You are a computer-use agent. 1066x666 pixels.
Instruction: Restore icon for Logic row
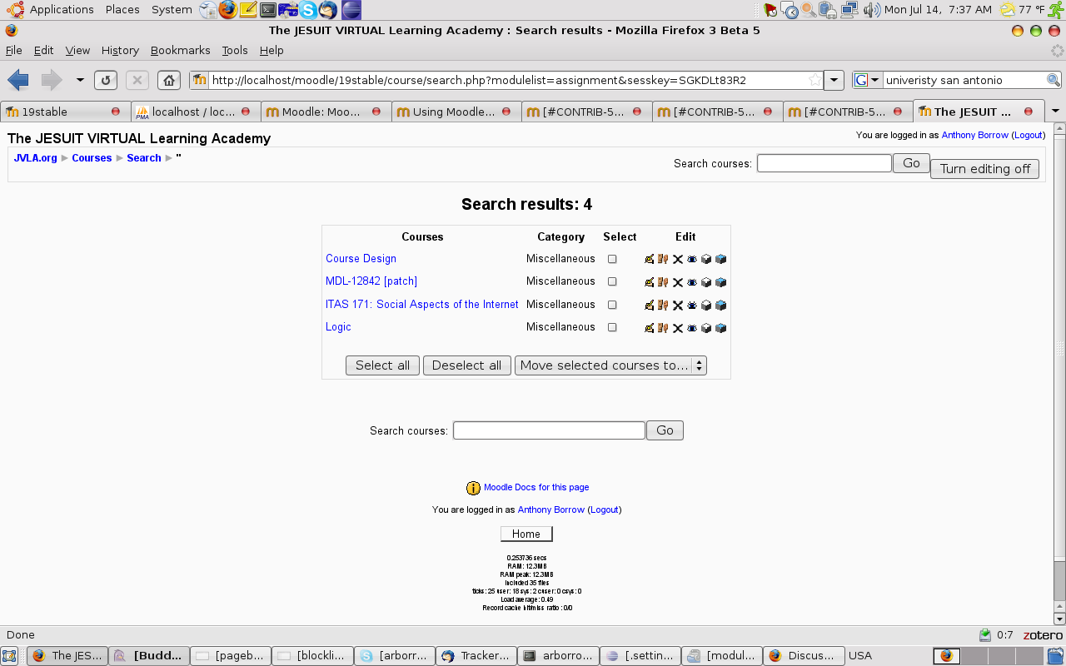click(721, 328)
